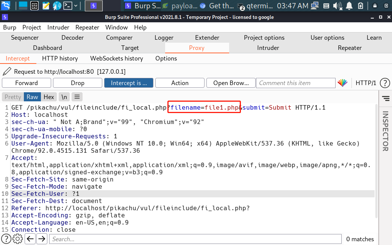Switch to the Intruder tool tab
Viewport: 392px width, 245px height.
(268, 48)
